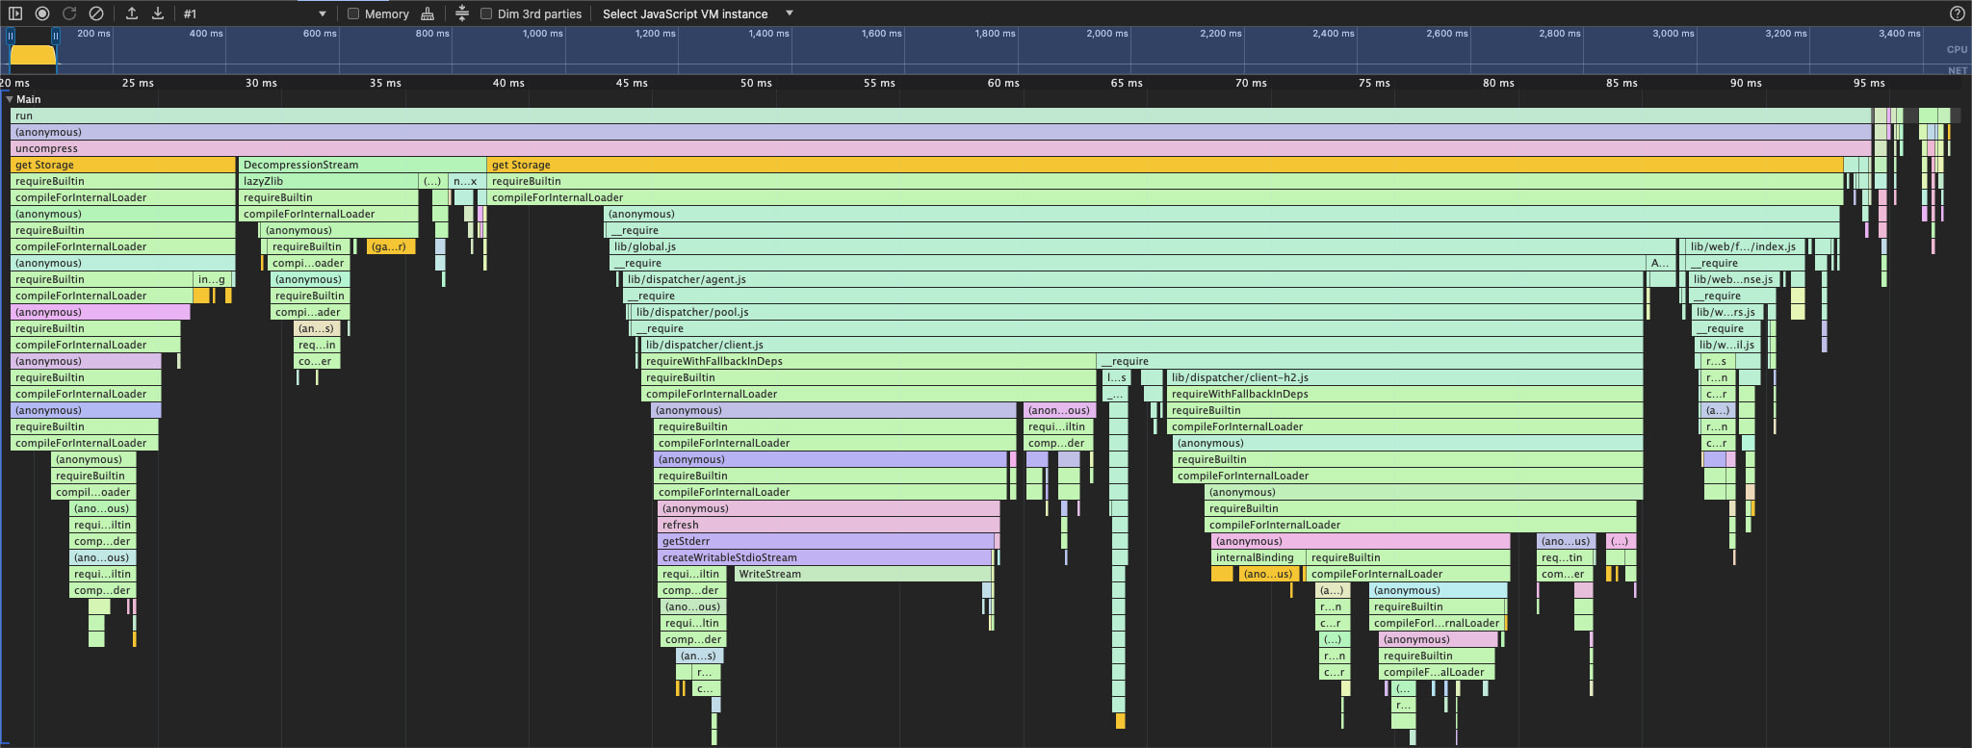Screen dimensions: 1972x748
Task: Click the 50 ms ruler mark
Action: [x=756, y=83]
